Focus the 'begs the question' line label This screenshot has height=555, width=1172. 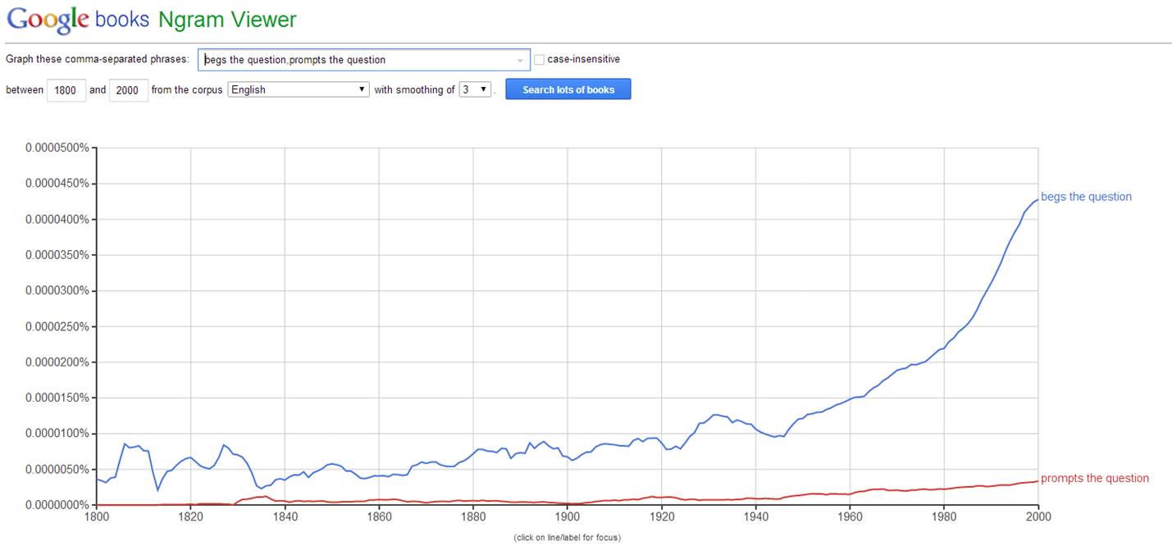point(1086,197)
